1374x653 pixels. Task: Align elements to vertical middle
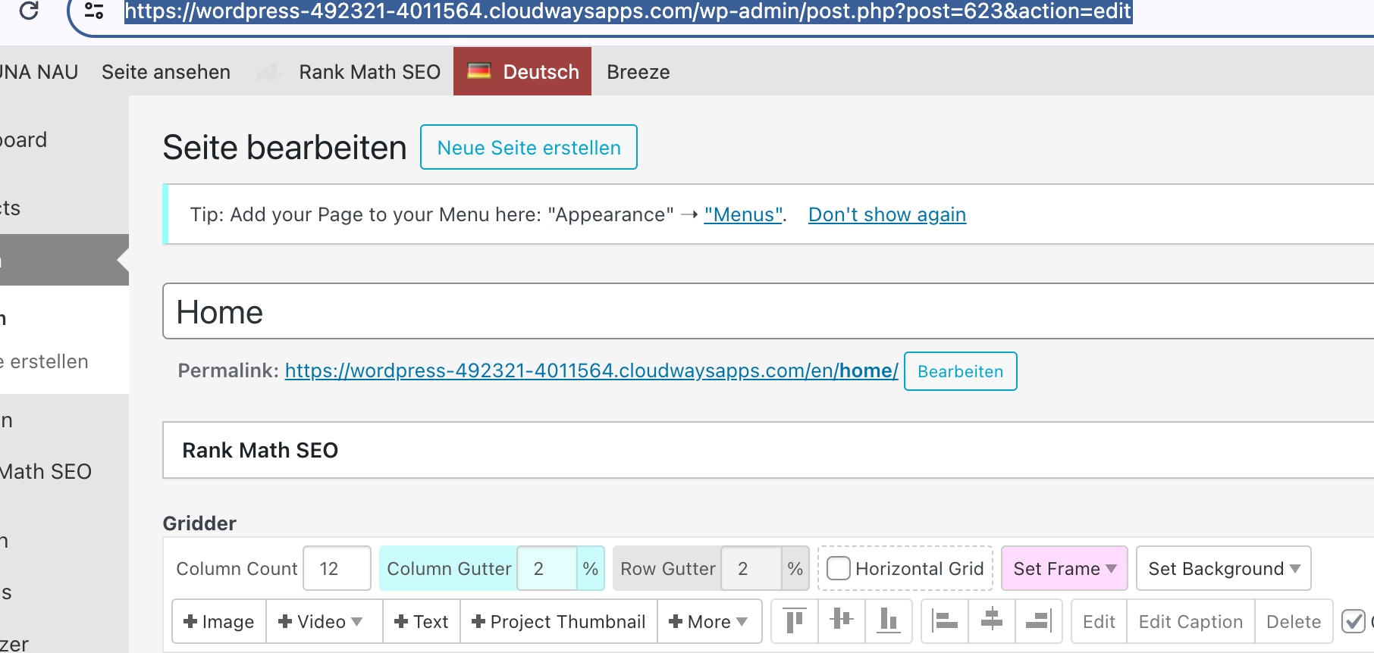pos(842,621)
